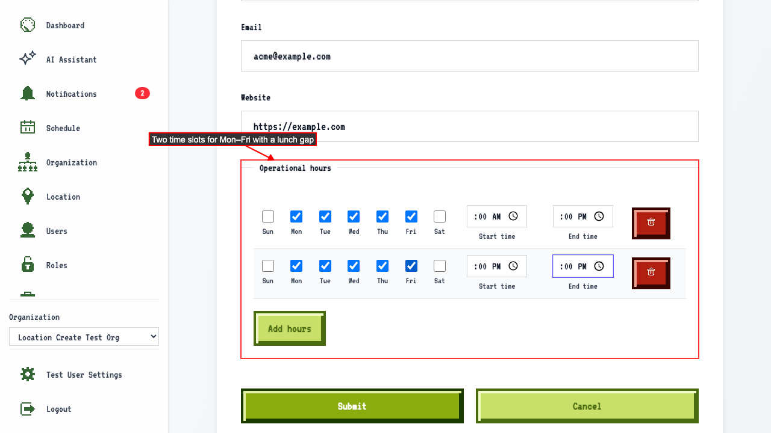Open clock picker for first End time
The width and height of the screenshot is (771, 433).
coord(599,216)
